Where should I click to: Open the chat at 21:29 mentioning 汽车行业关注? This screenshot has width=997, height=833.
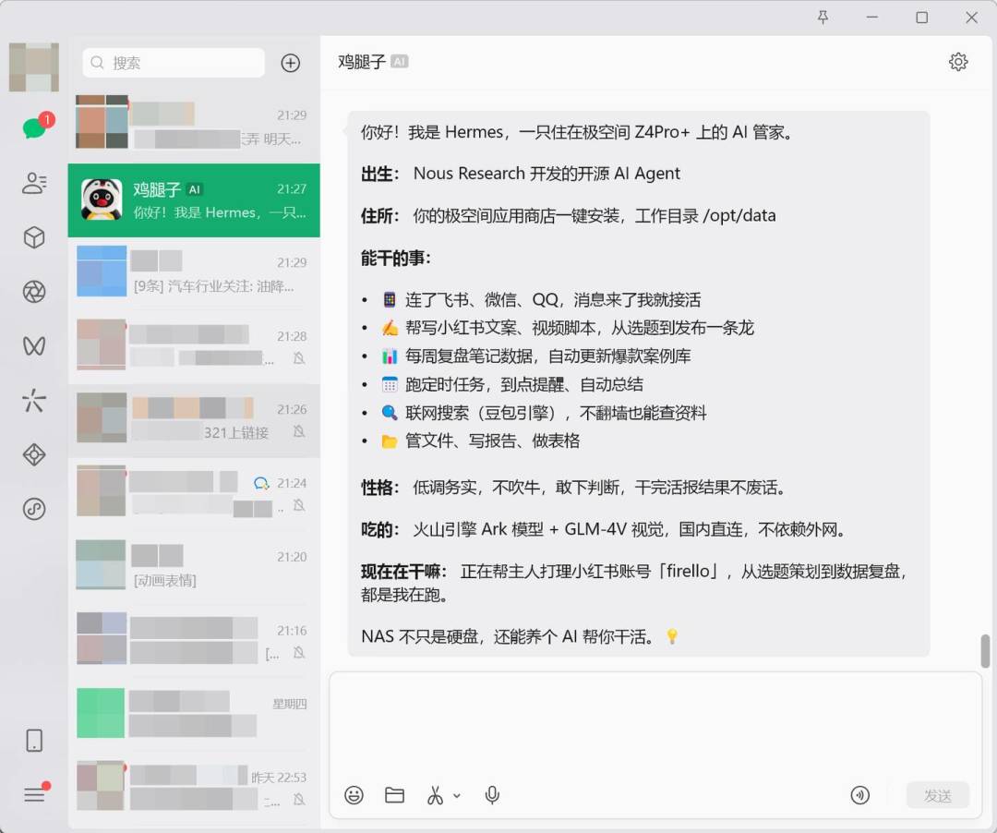tap(194, 274)
